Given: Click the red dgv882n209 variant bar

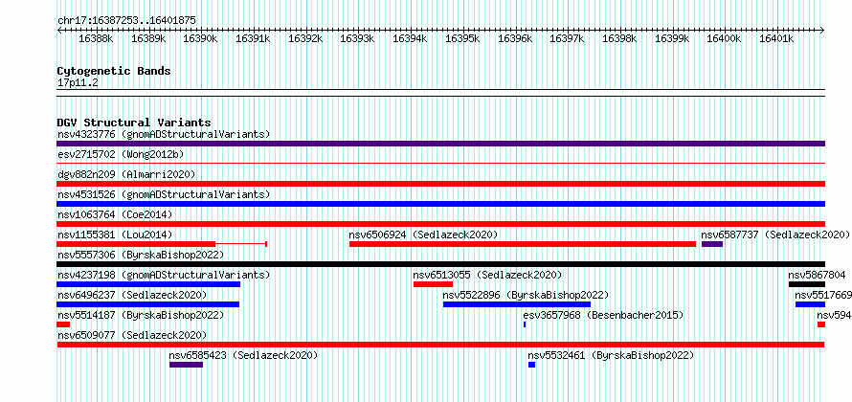Looking at the screenshot, I should 440,184.
